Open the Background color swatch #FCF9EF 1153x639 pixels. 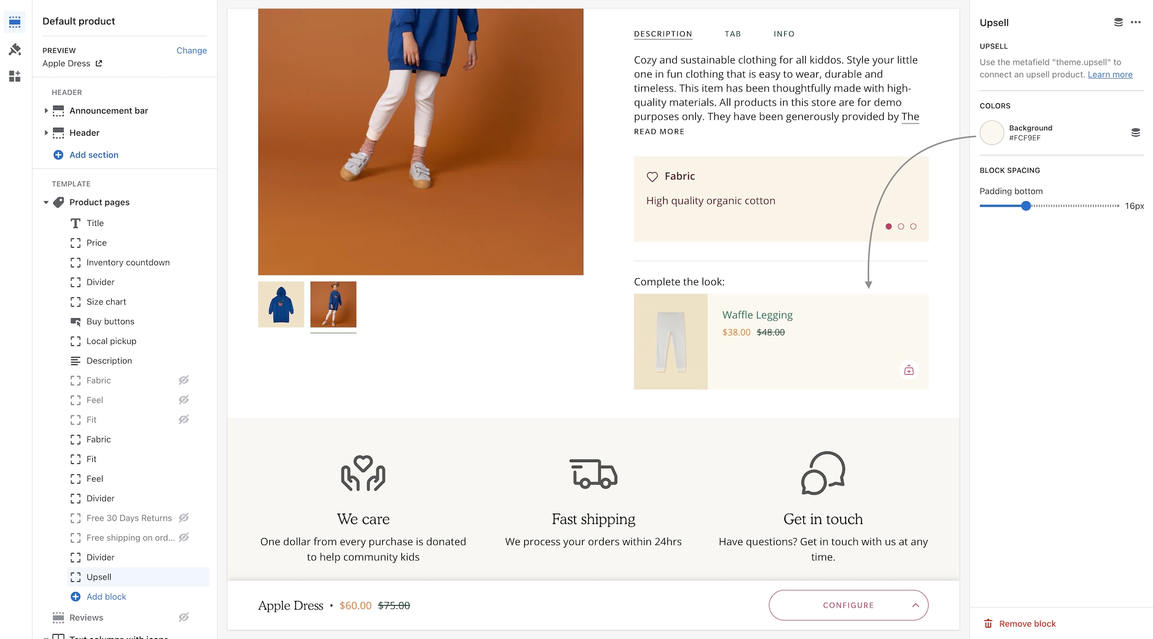992,133
